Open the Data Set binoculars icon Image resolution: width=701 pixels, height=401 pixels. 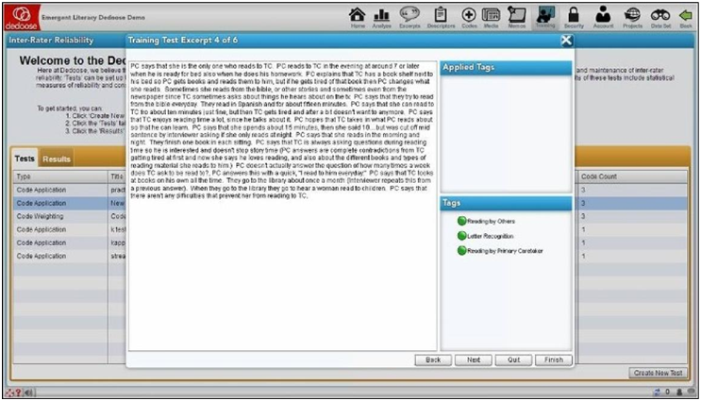coord(660,18)
